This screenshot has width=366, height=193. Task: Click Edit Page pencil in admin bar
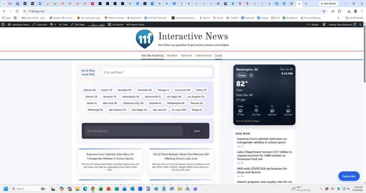[x=78, y=25]
